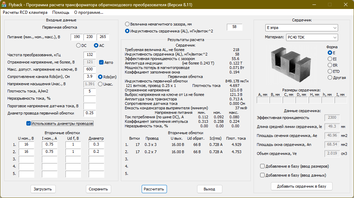The width and height of the screenshot is (354, 198).
Task: Click secondary 2 diameter field 0.2
Action: click(x=96, y=152)
